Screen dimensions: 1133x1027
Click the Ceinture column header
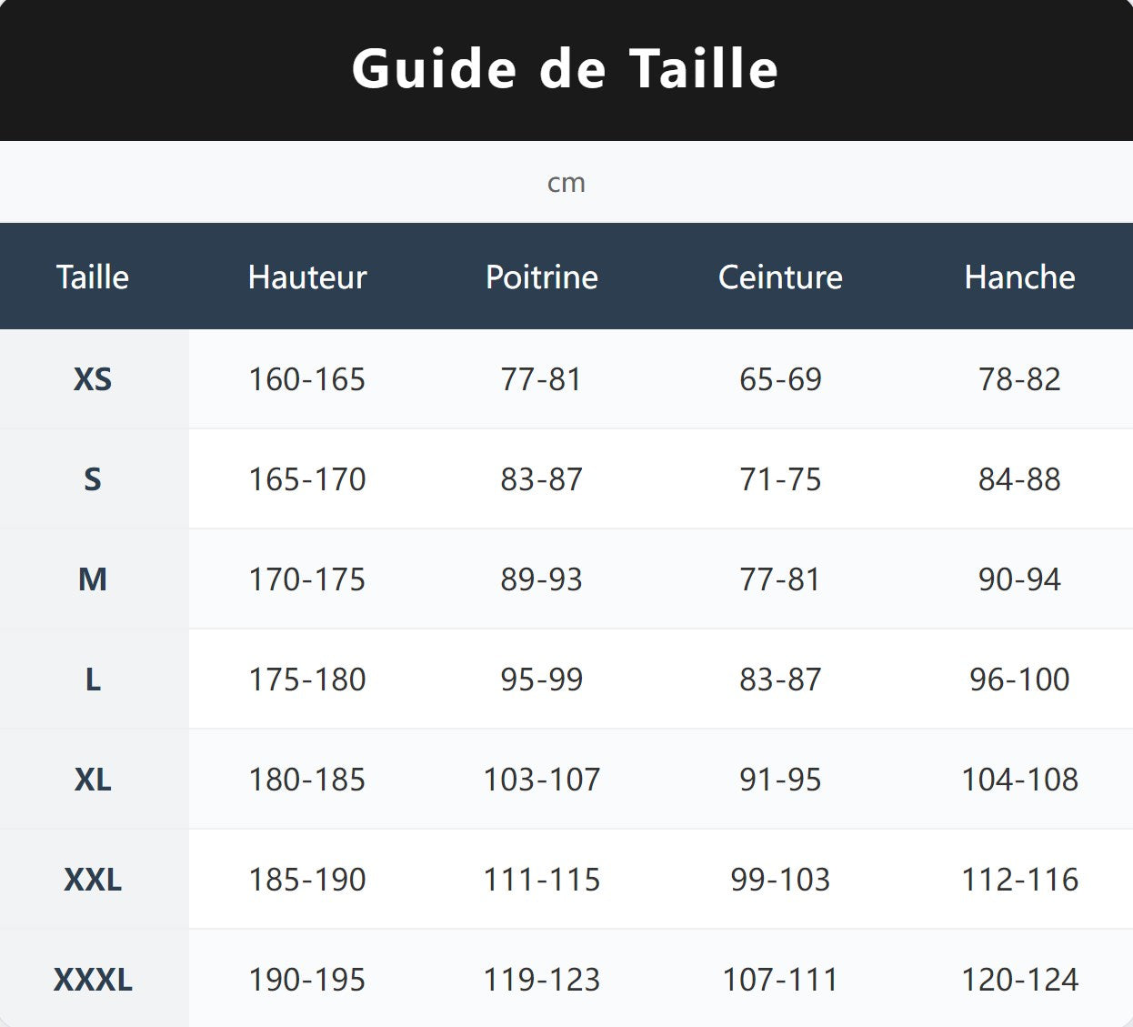(x=780, y=277)
